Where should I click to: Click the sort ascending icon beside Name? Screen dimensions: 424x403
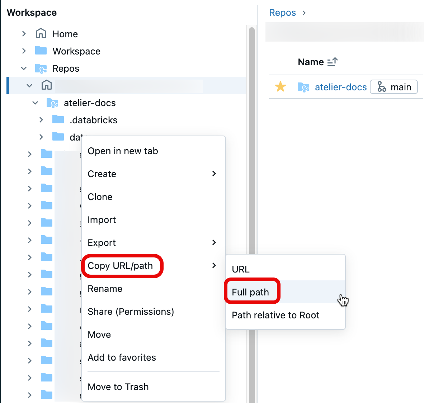333,62
